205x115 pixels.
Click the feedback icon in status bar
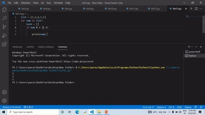[x=196, y=107]
